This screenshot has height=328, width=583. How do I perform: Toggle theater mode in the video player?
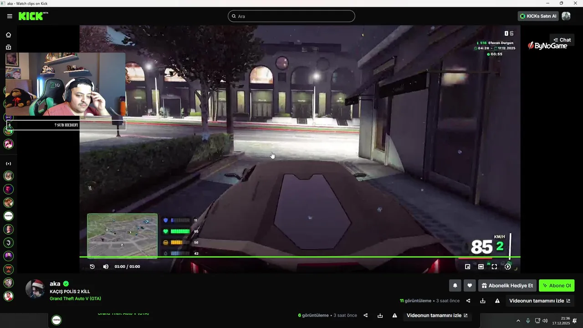point(481,266)
